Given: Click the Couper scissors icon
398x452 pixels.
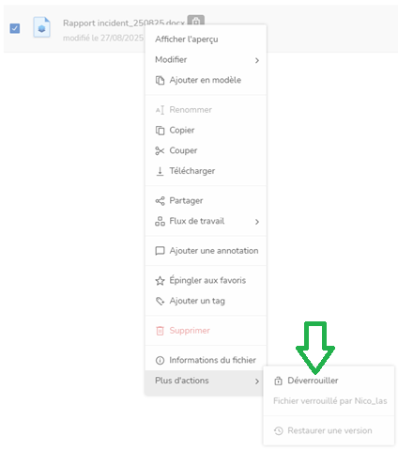Looking at the screenshot, I should (x=160, y=151).
